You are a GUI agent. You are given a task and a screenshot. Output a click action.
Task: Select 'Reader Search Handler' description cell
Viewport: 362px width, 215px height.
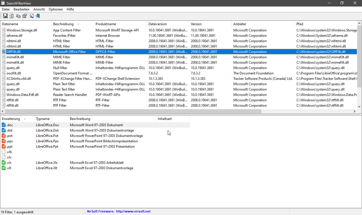pyautogui.click(x=70, y=95)
